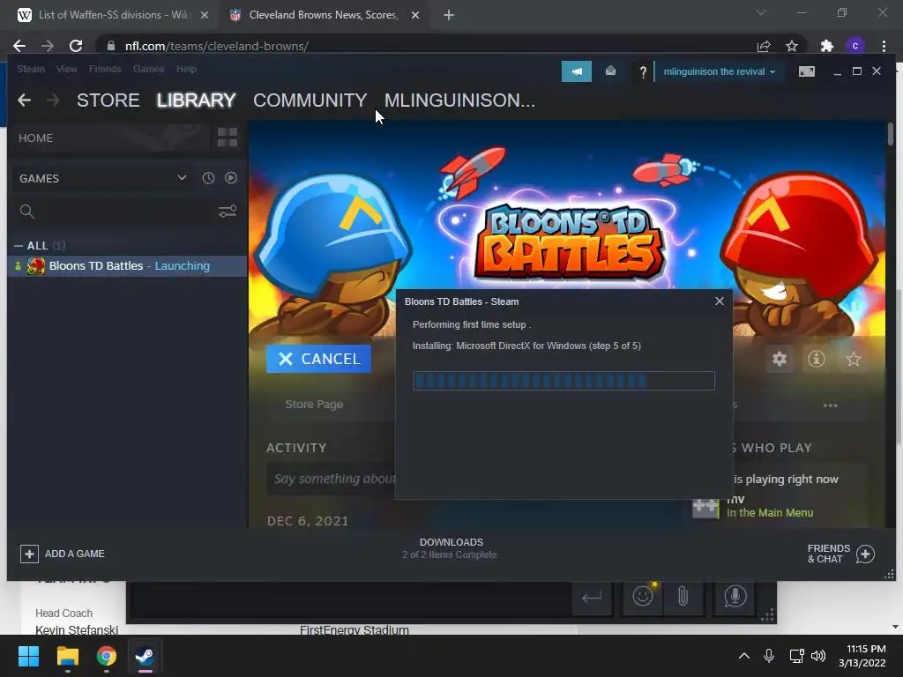The height and width of the screenshot is (677, 903).
Task: Click the Steam announcements megaphone icon
Action: [577, 71]
